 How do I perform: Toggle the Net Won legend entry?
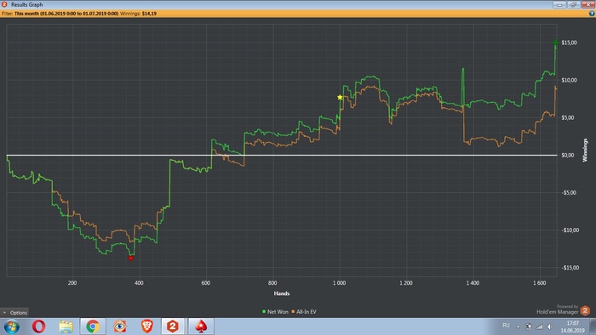275,312
